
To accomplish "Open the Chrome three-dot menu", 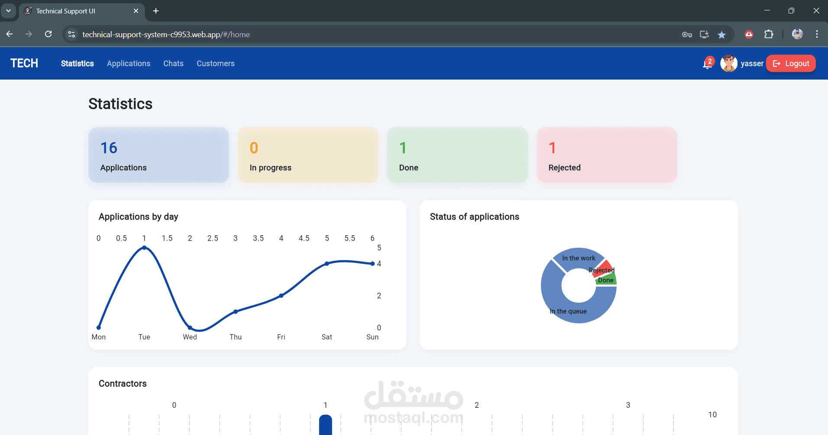I will 817,34.
